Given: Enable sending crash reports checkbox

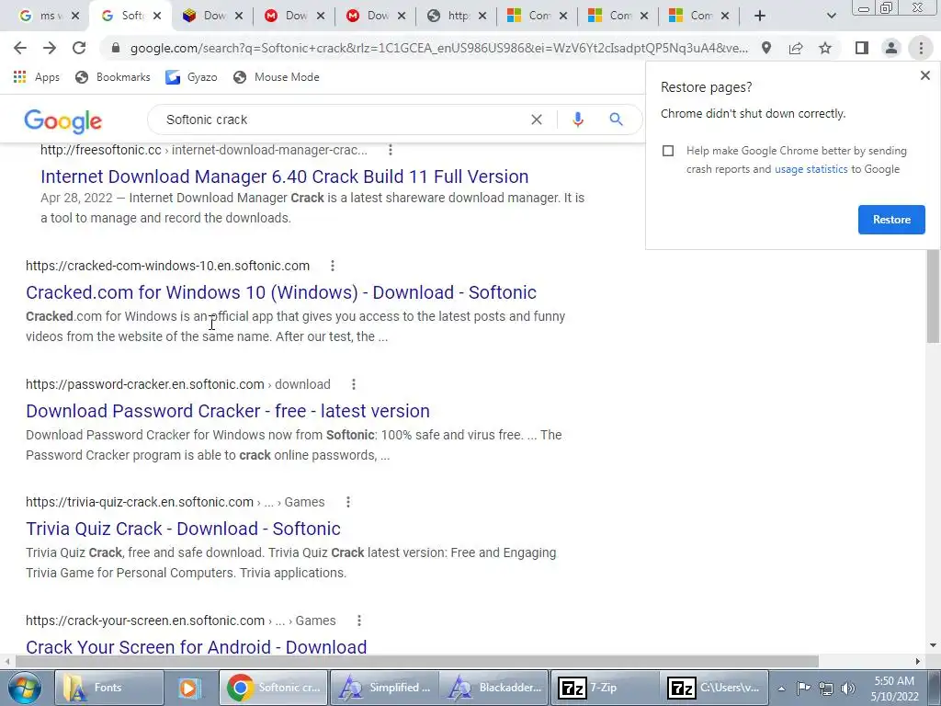Looking at the screenshot, I should coord(668,151).
